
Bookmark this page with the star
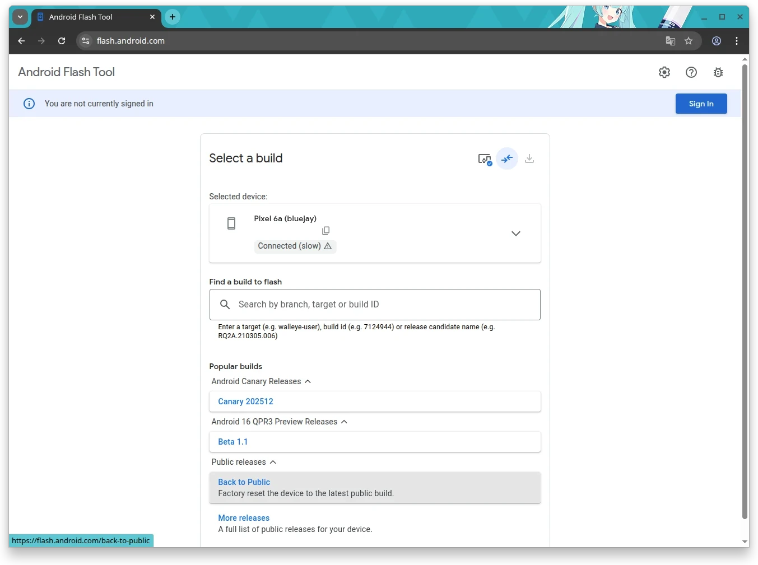689,41
